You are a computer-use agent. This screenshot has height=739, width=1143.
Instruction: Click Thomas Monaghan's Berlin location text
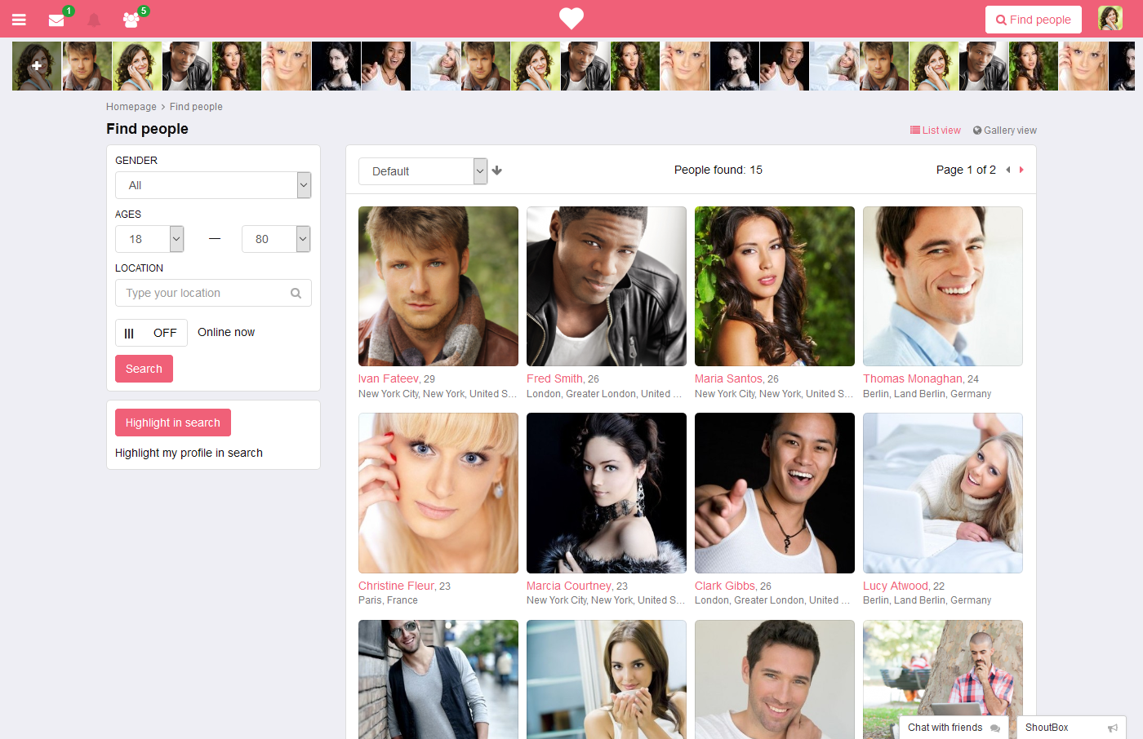(x=927, y=394)
